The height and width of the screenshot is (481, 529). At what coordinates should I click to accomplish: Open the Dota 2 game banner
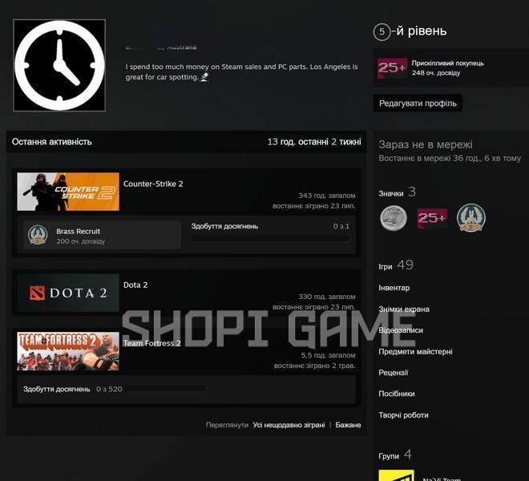68,293
